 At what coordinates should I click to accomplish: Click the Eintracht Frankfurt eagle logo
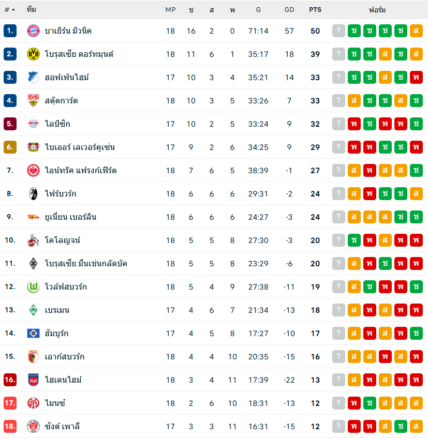[x=33, y=171]
